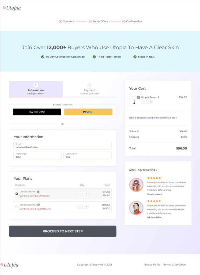200x275 pixels.
Task: Click Michele Dillon's five-star rating
Action: coord(154,201)
